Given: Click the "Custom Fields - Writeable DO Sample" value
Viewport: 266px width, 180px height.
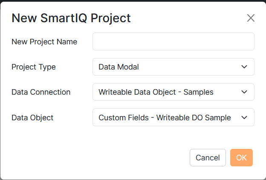Looking at the screenshot, I should pyautogui.click(x=165, y=117).
